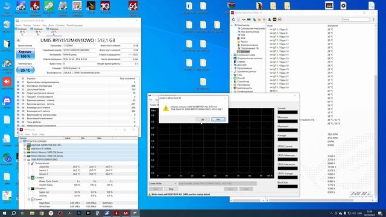Open the red 10 desktop shortcut
Viewport: 386px width, 217px height.
(105, 7)
